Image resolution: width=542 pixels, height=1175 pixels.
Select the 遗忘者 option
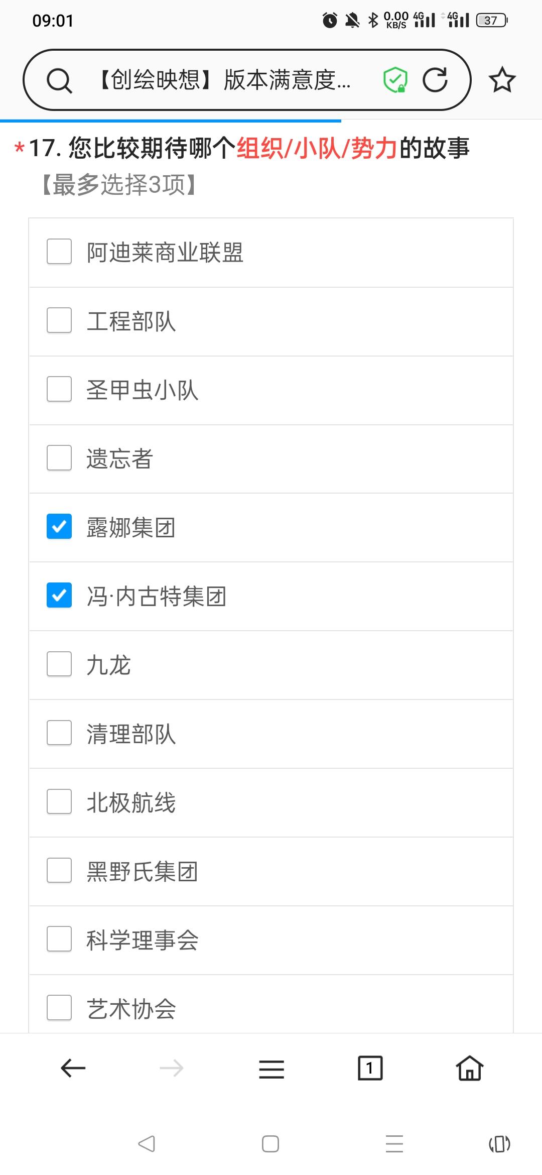(x=271, y=459)
